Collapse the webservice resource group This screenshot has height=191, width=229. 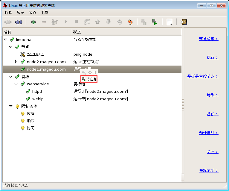[x=16, y=84]
